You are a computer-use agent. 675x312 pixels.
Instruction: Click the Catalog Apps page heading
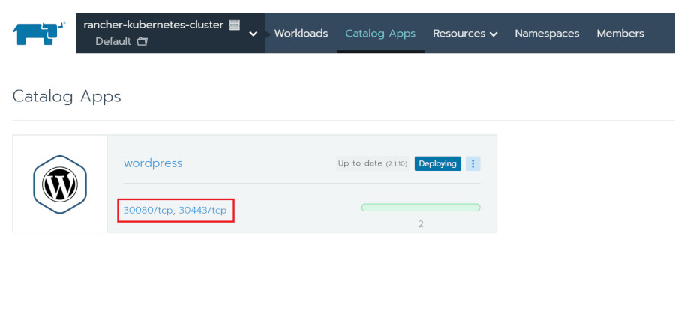67,97
